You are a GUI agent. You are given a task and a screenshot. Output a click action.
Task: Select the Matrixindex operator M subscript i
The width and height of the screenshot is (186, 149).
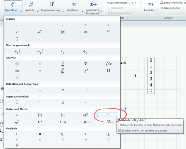[108, 115]
